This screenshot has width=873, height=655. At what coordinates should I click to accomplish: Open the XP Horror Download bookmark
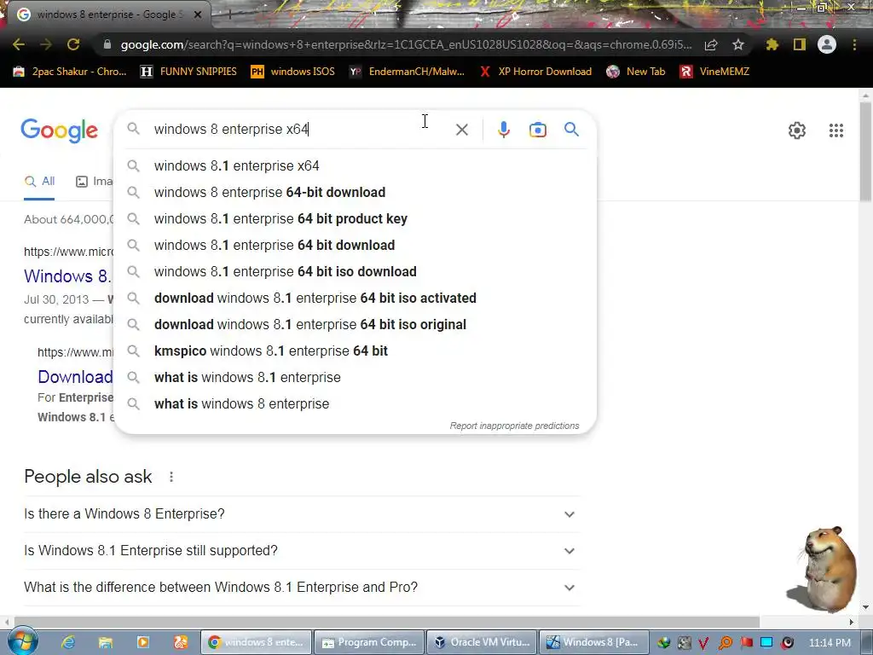click(x=535, y=72)
